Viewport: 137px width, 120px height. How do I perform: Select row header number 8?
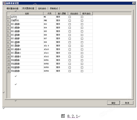pyautogui.click(x=8, y=42)
